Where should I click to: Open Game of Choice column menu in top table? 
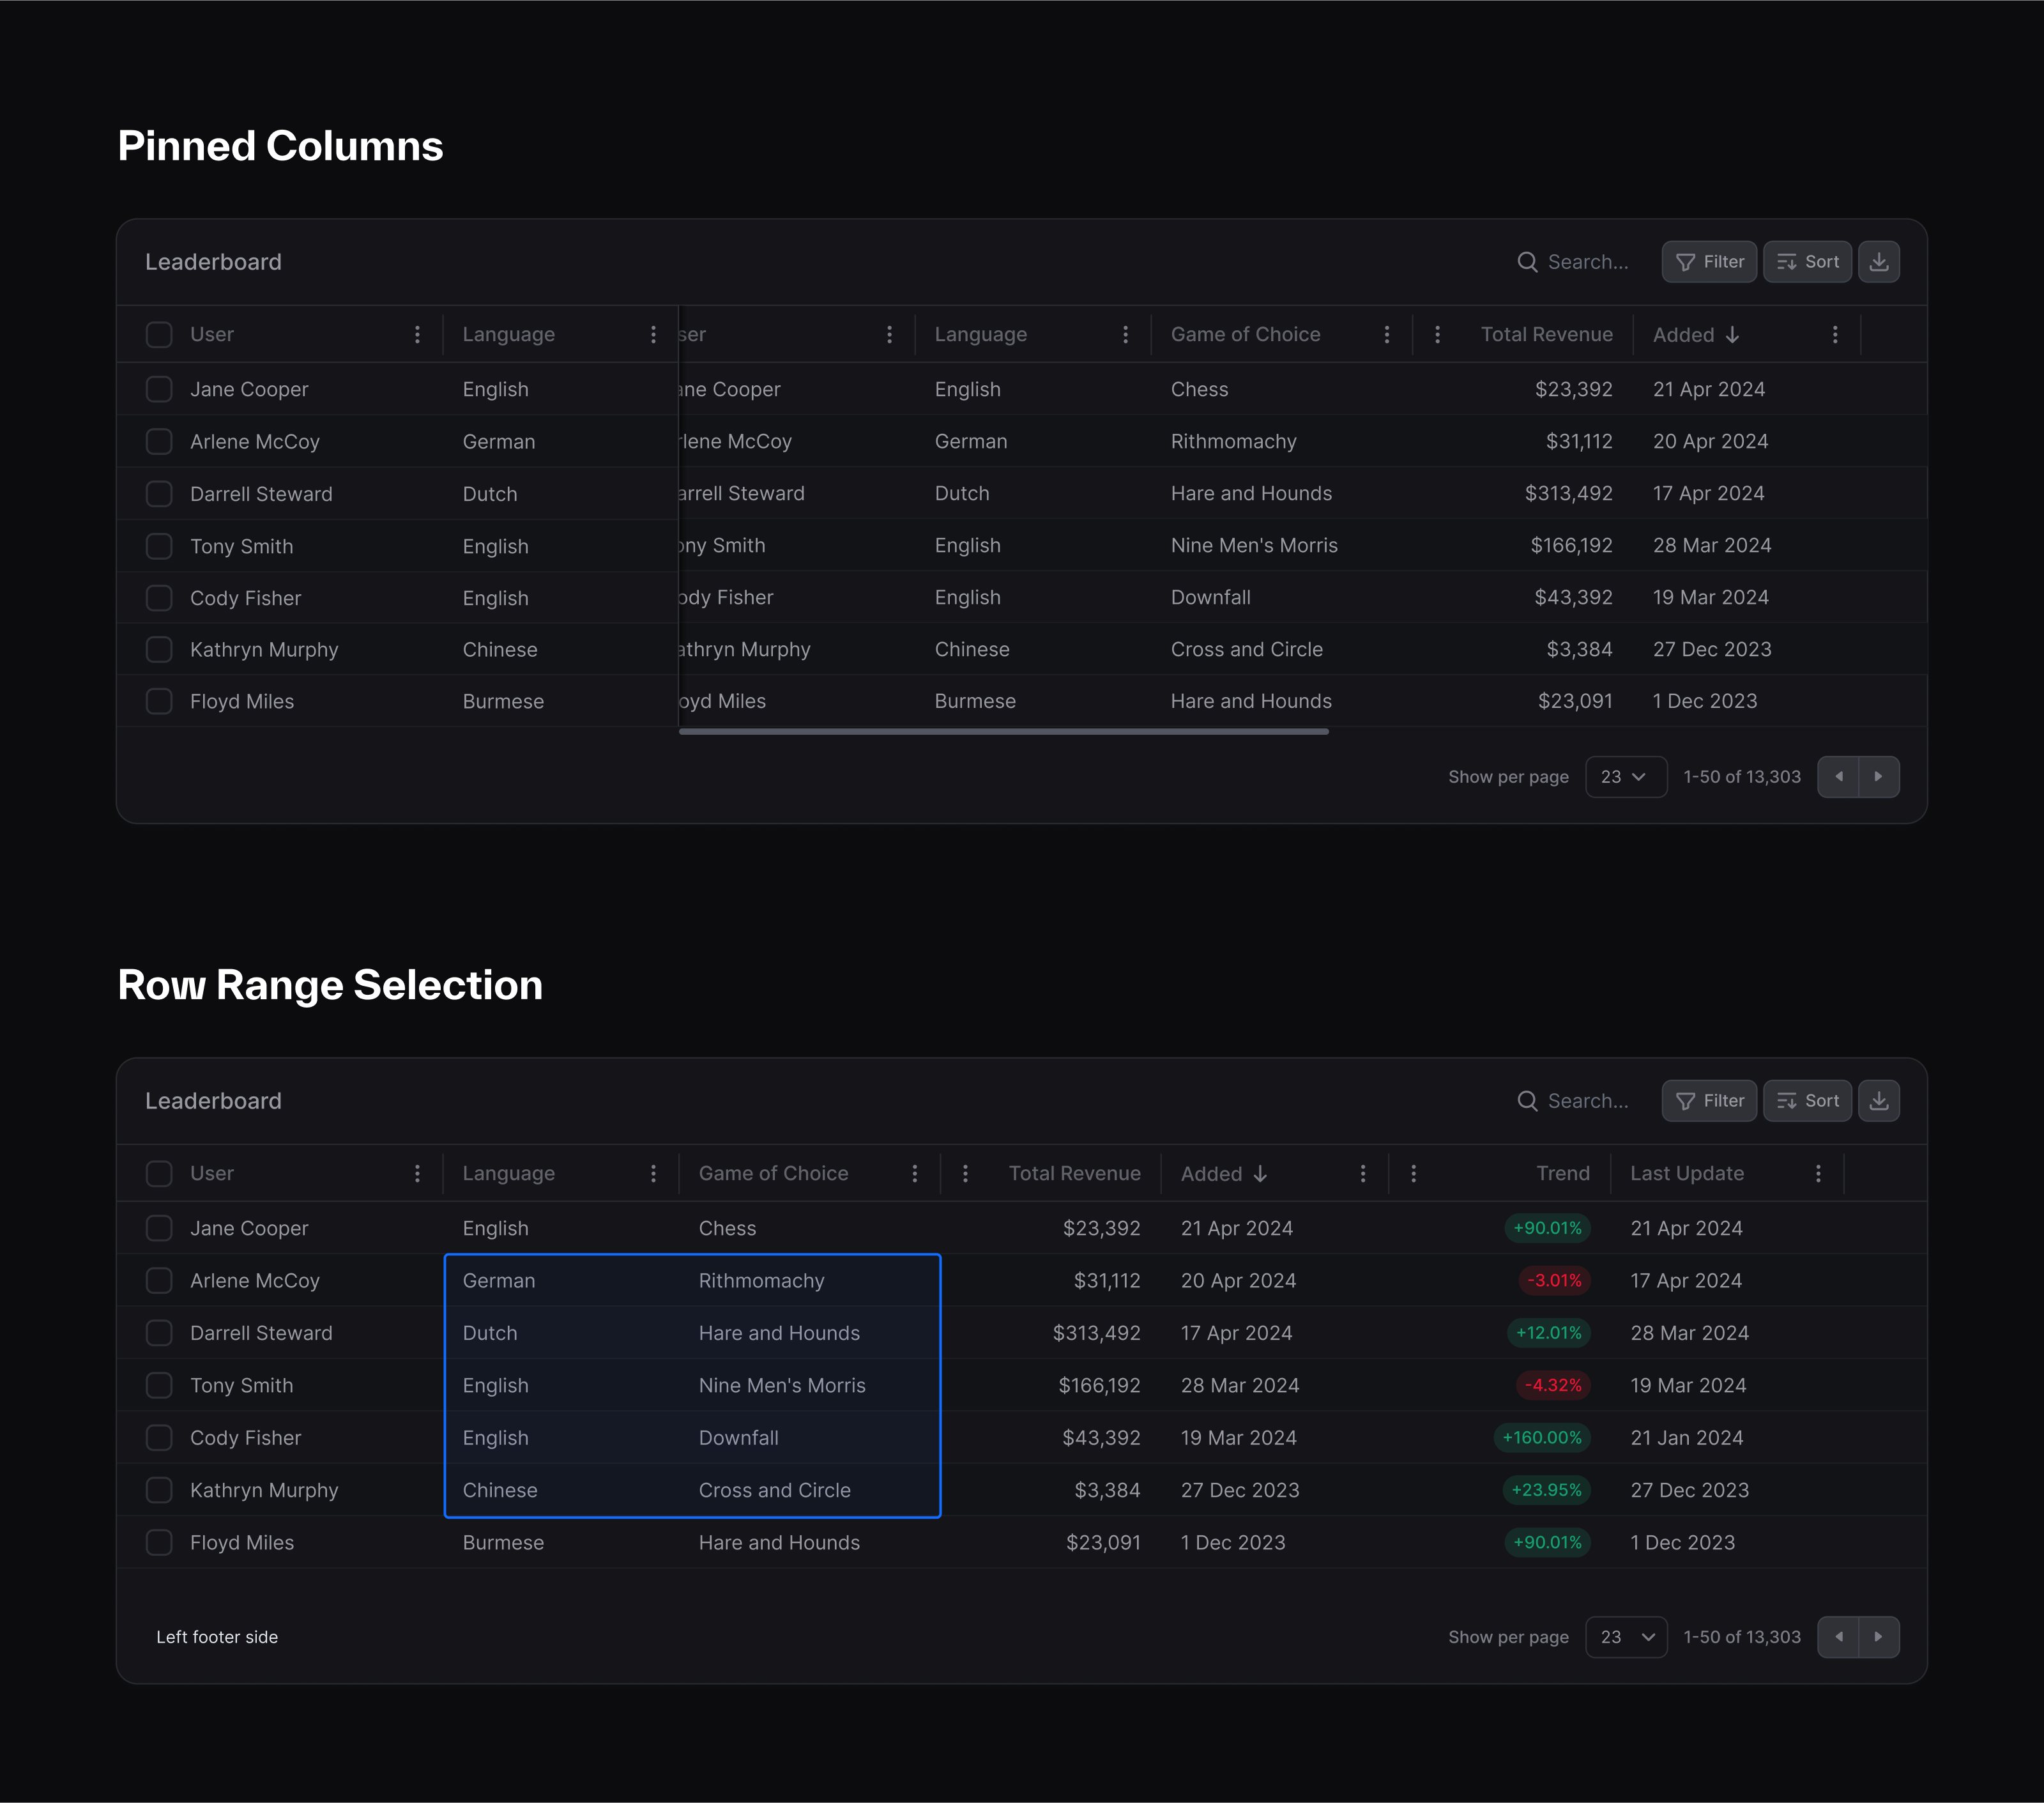[1386, 335]
